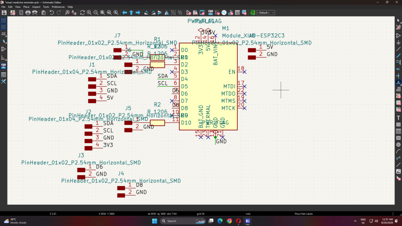402x226 pixels.
Task: Rotate selection clockwise
Action: click(x=153, y=13)
